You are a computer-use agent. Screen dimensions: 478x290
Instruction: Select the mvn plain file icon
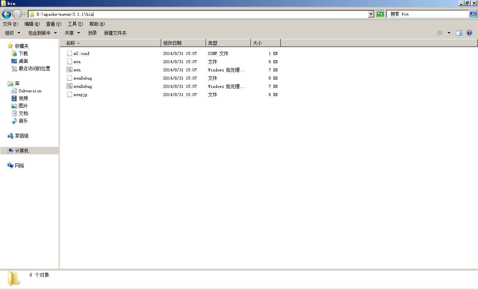[x=69, y=62]
